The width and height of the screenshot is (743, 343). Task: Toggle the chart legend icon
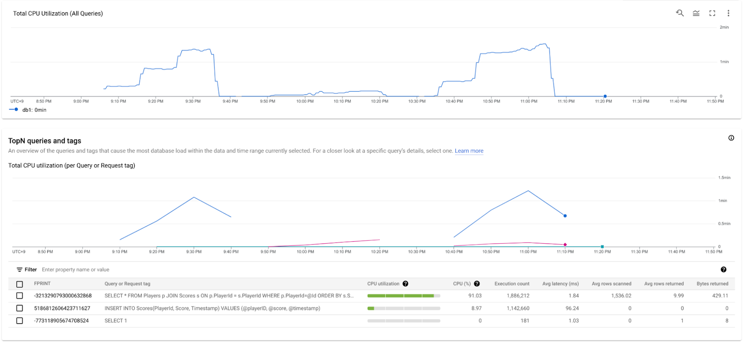coord(696,13)
